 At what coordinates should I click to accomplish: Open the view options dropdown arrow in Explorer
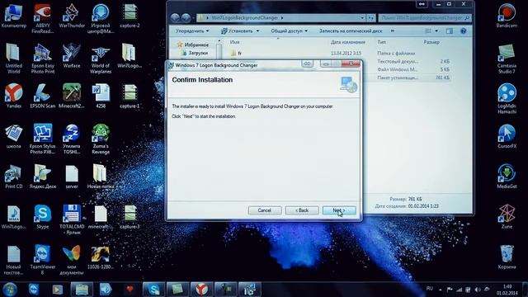[436, 31]
